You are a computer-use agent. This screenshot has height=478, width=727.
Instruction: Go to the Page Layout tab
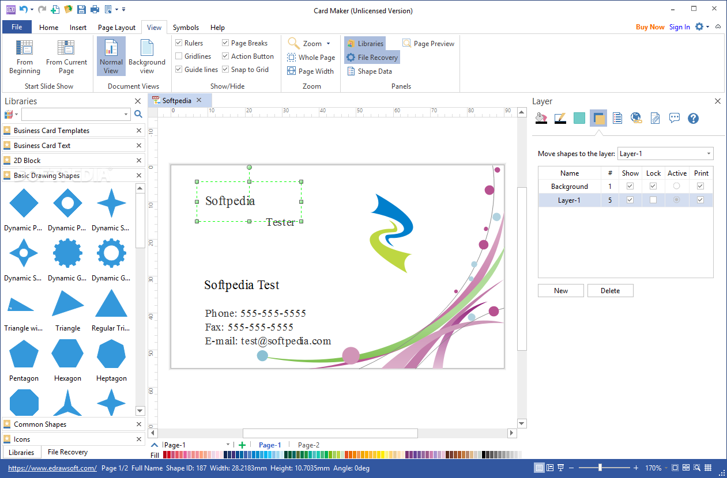tap(116, 27)
